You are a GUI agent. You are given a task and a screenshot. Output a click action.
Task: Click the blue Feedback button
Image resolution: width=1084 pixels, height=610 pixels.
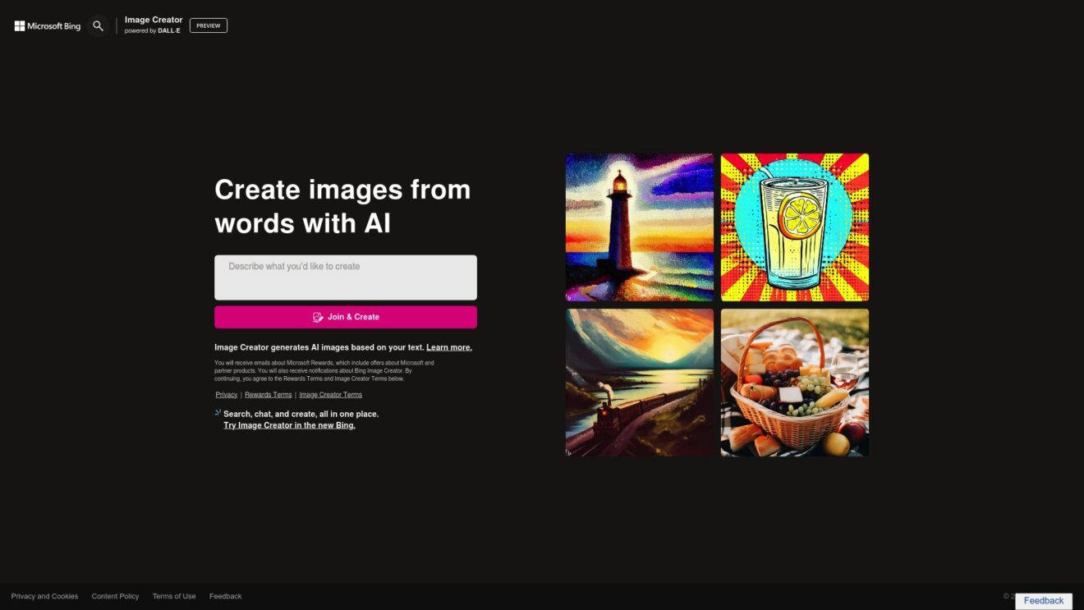[x=1044, y=600]
